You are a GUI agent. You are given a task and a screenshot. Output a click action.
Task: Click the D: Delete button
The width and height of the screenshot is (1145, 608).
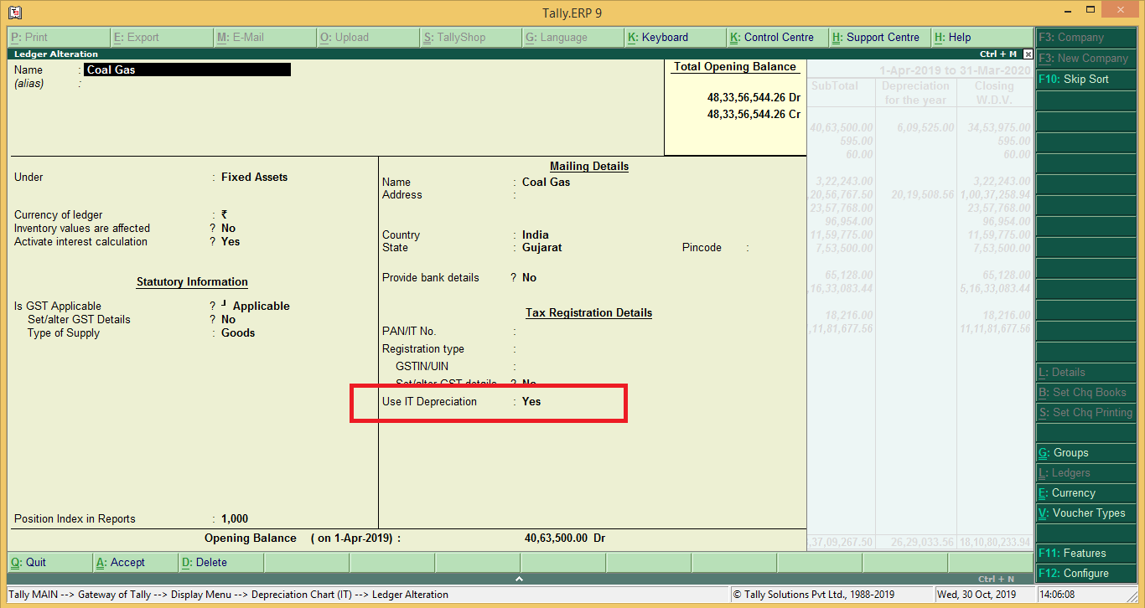[x=220, y=562]
